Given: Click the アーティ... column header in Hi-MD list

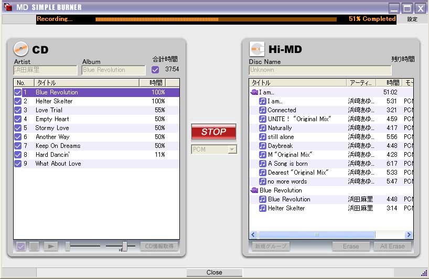Looking at the screenshot, I should [x=361, y=83].
